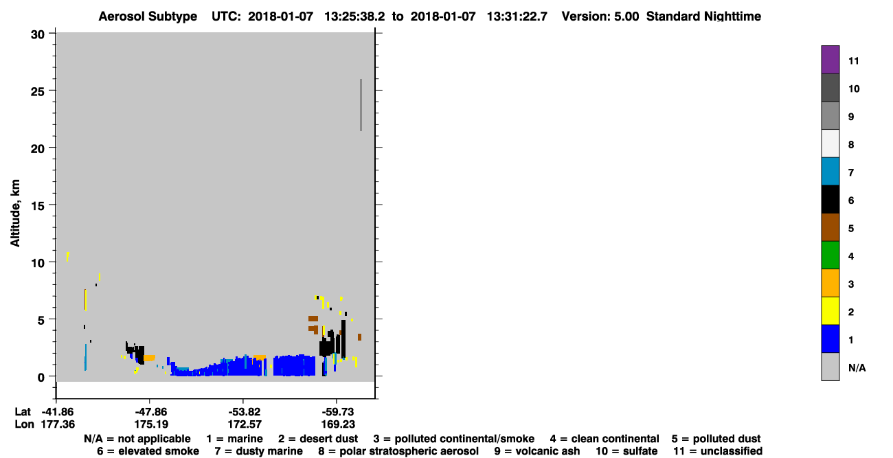Click start time '13:25:38.2' in the title
This screenshot has height=458, width=893.
[354, 16]
